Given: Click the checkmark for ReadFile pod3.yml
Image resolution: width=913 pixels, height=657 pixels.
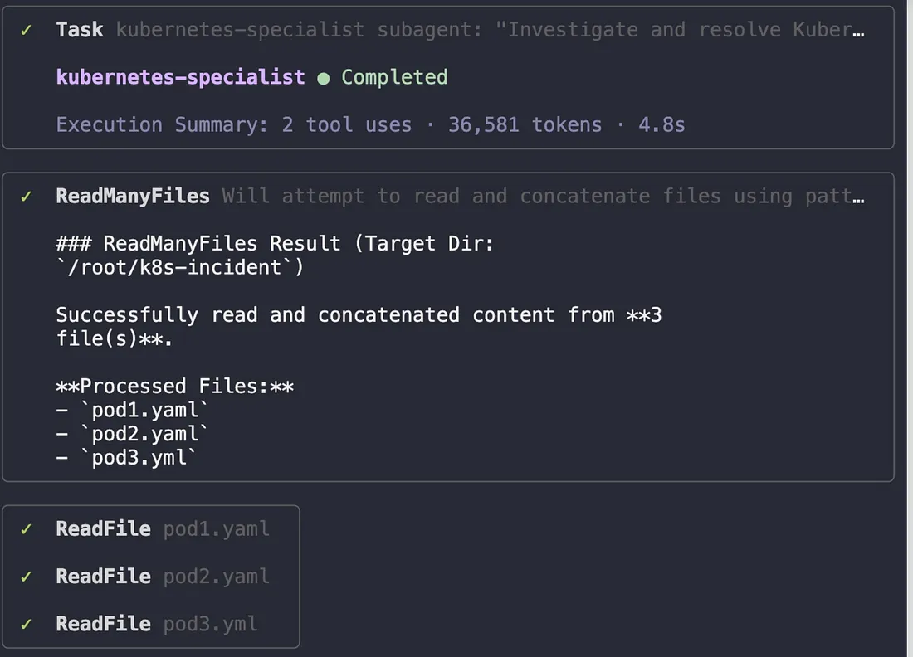Looking at the screenshot, I should tap(27, 624).
